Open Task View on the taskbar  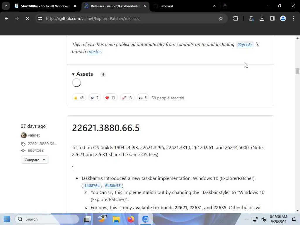[87, 219]
